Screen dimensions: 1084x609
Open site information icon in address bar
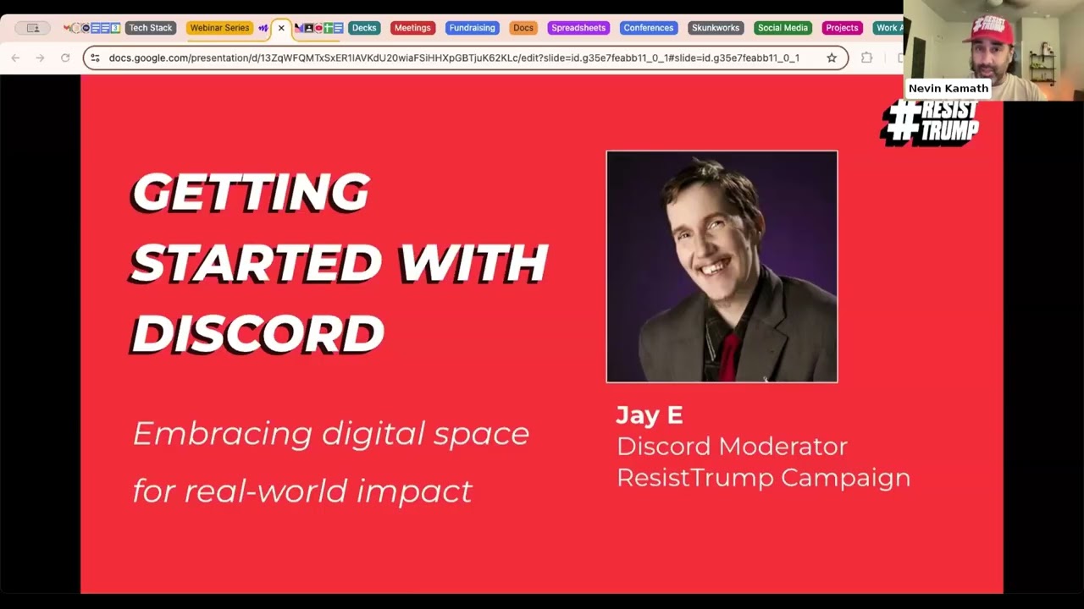[95, 58]
